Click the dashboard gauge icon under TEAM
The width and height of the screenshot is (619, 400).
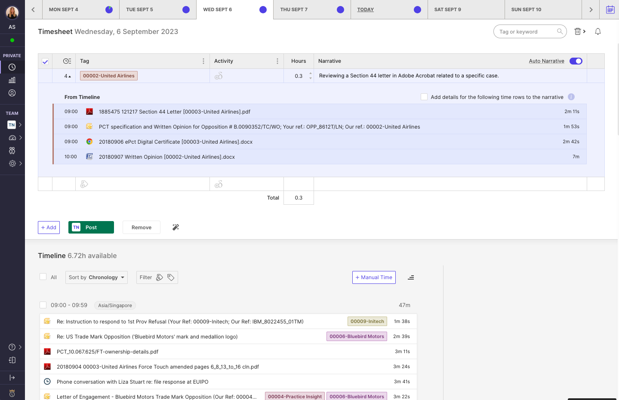[x=12, y=138]
